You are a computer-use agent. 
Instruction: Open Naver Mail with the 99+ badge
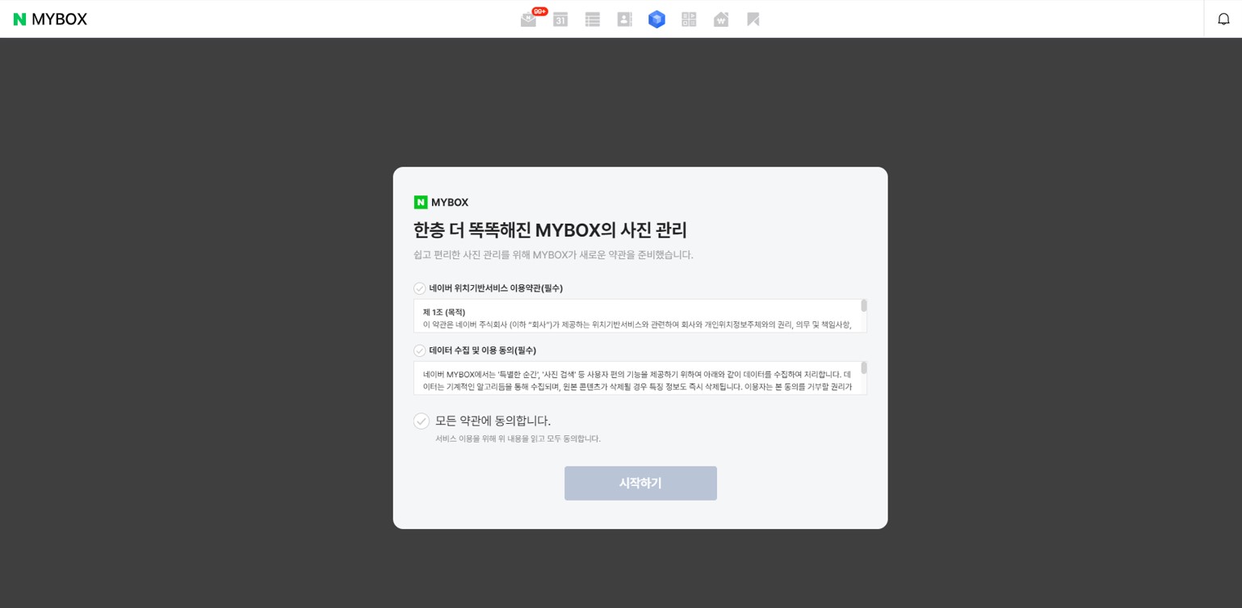(x=529, y=19)
